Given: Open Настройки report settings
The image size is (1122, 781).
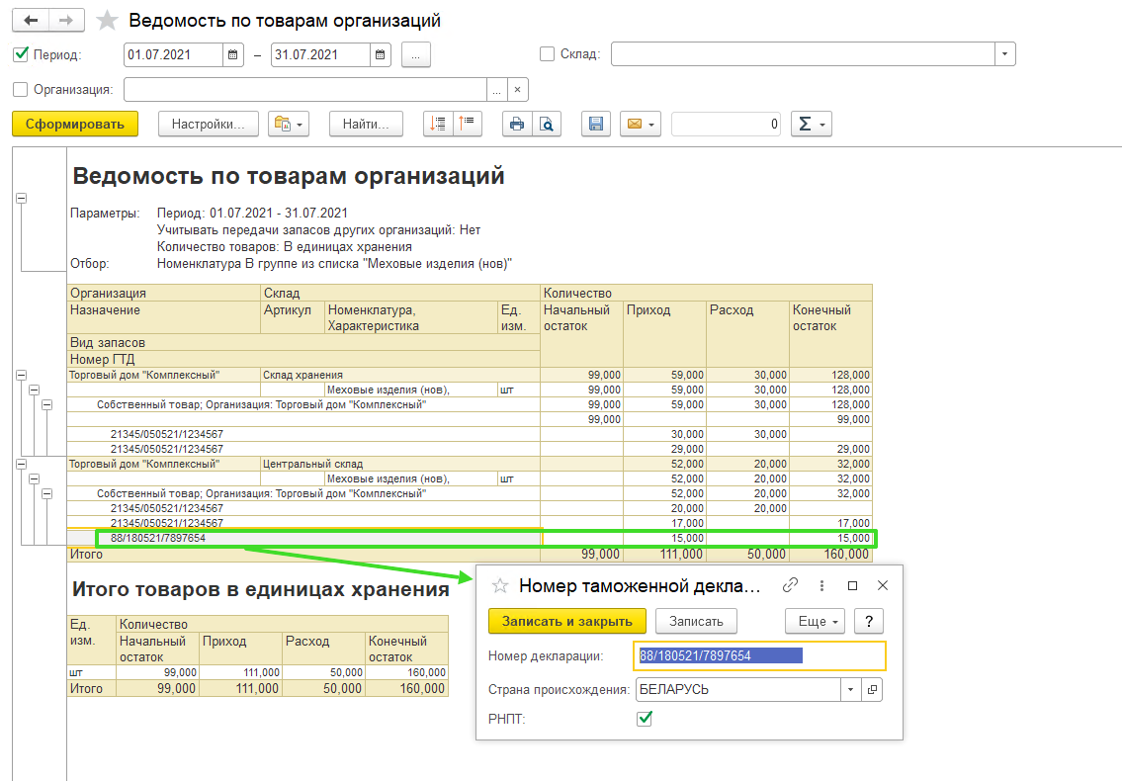Looking at the screenshot, I should 209,124.
